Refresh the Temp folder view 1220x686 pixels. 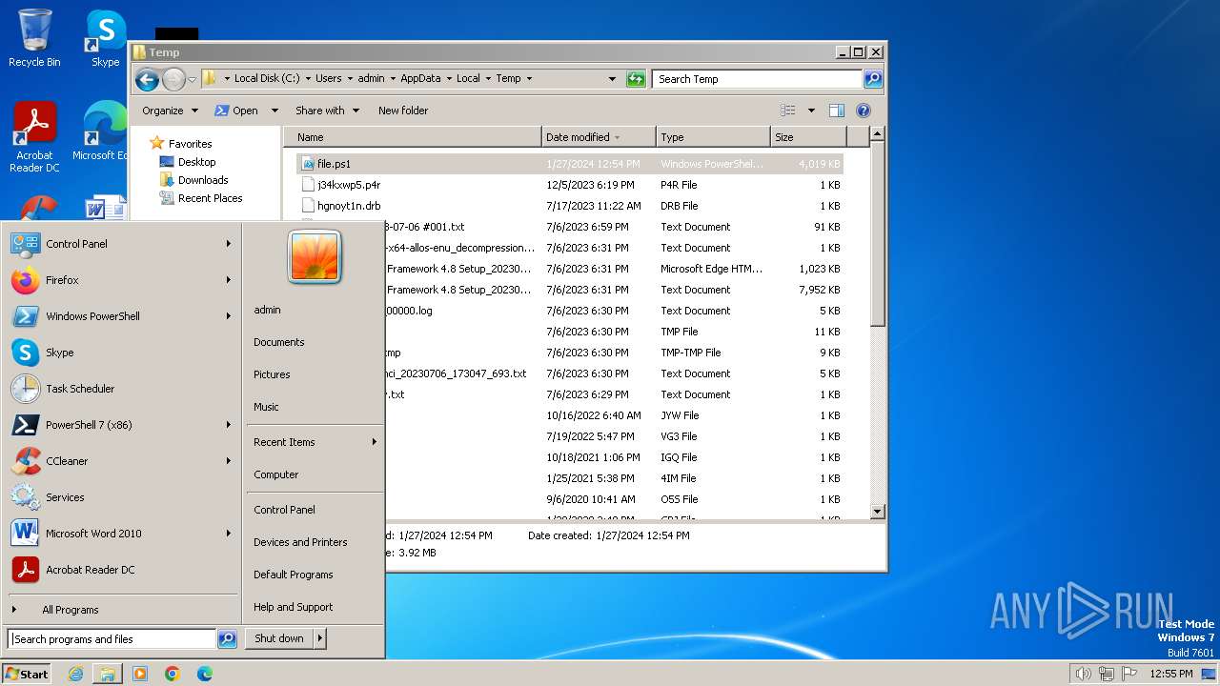point(636,79)
